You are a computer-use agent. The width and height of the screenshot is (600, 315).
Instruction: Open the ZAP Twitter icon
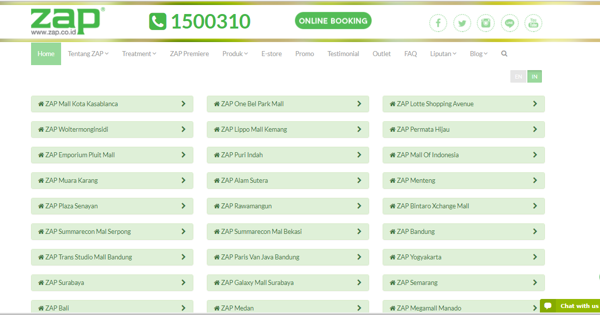pos(462,23)
